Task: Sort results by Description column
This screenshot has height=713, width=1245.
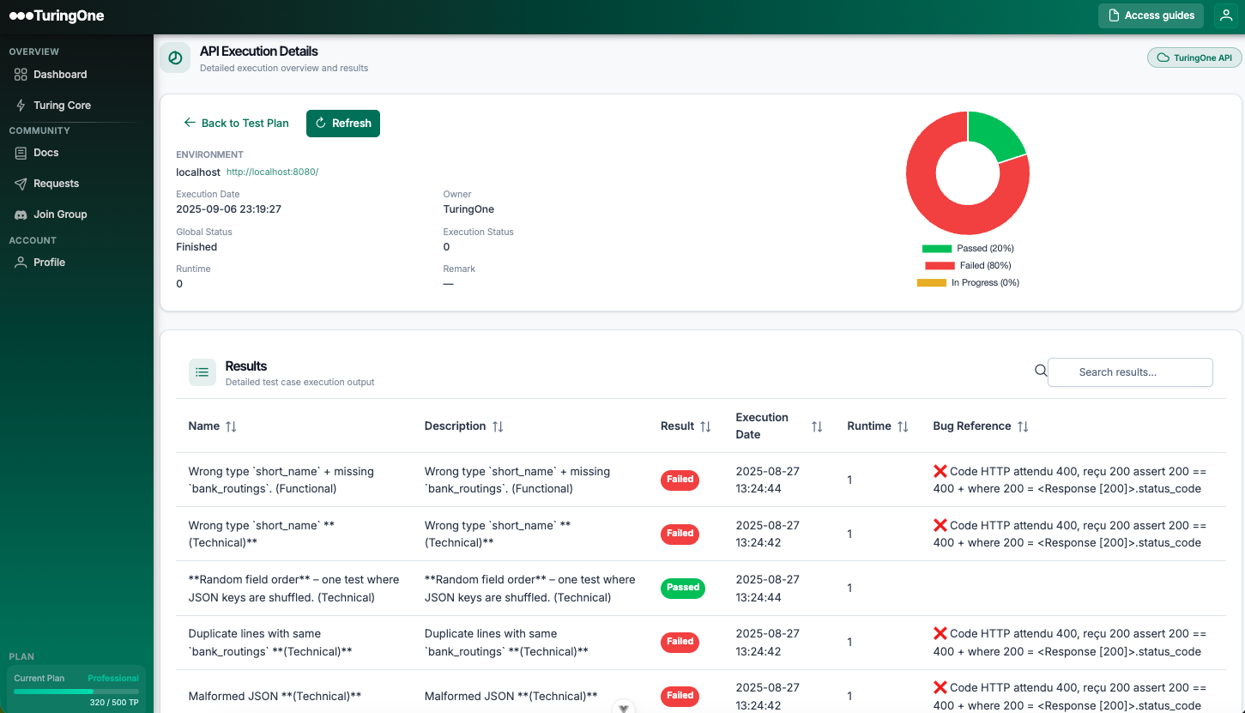Action: coord(498,426)
